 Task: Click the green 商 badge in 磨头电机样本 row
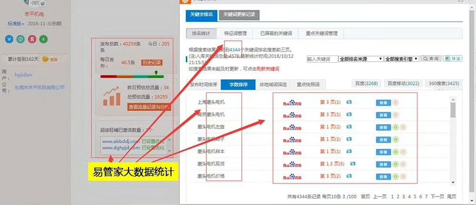click(395, 151)
